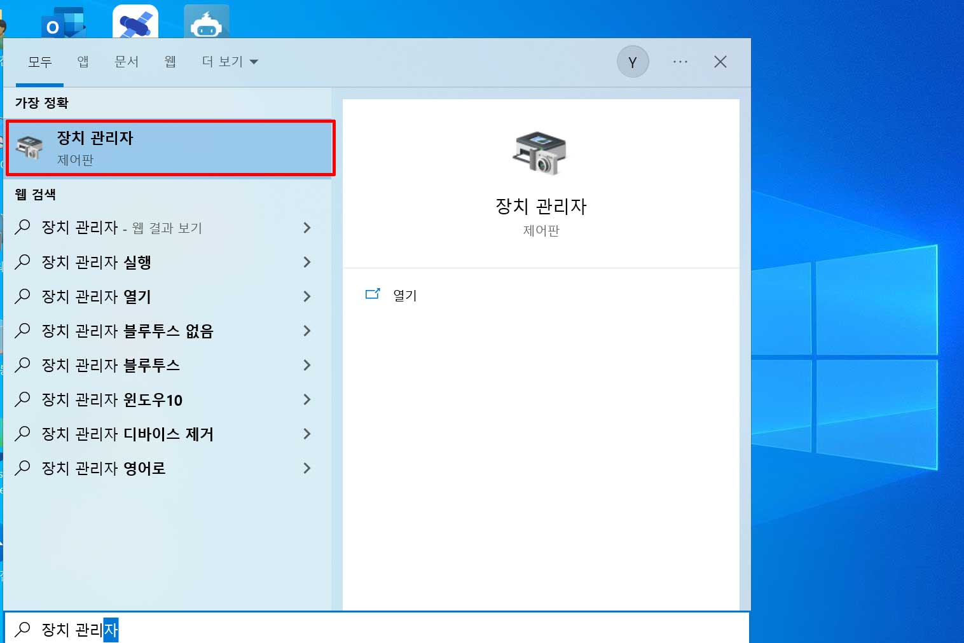Close the search panel with X
The height and width of the screenshot is (643, 964).
coord(720,62)
